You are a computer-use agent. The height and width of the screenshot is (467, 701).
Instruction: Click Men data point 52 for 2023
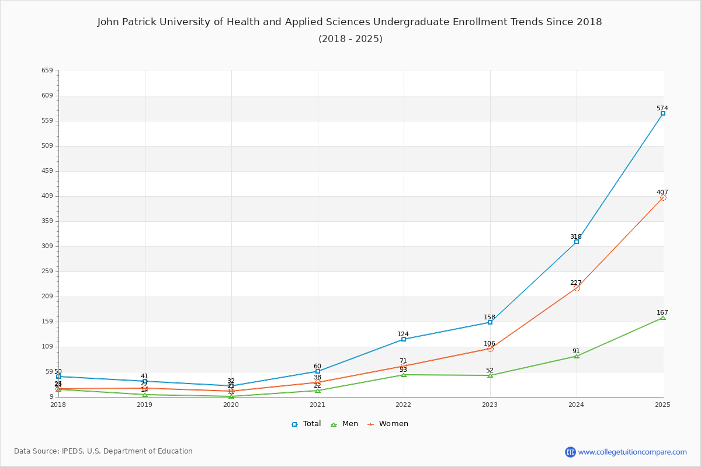point(490,375)
